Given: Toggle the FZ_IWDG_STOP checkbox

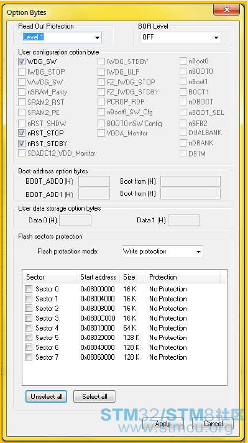Looking at the screenshot, I should (x=101, y=82).
